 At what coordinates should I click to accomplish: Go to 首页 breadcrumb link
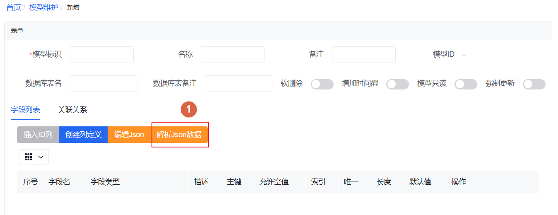pos(13,7)
